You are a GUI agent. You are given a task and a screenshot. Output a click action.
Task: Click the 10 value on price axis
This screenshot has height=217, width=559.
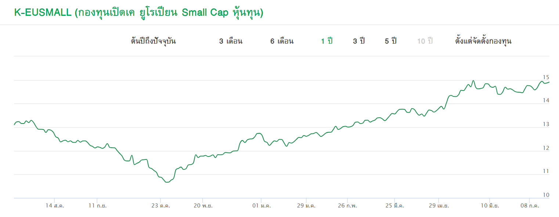click(546, 195)
